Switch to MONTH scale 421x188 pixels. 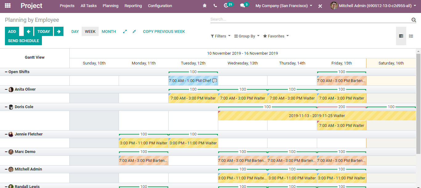109,31
